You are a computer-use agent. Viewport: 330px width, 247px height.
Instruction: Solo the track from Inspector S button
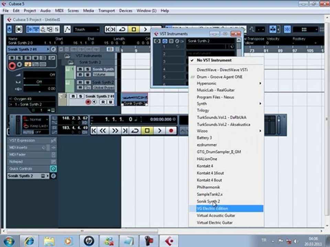(19, 58)
